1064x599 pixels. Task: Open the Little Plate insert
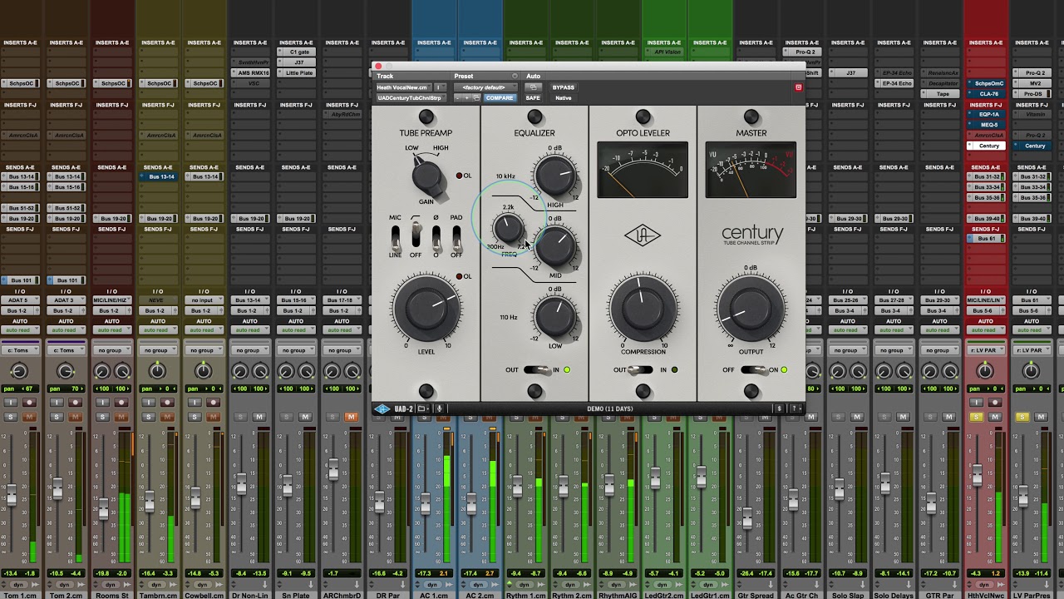point(298,72)
